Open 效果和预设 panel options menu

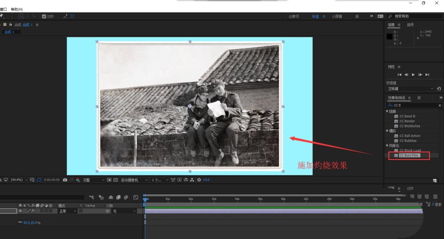pyautogui.click(x=409, y=98)
